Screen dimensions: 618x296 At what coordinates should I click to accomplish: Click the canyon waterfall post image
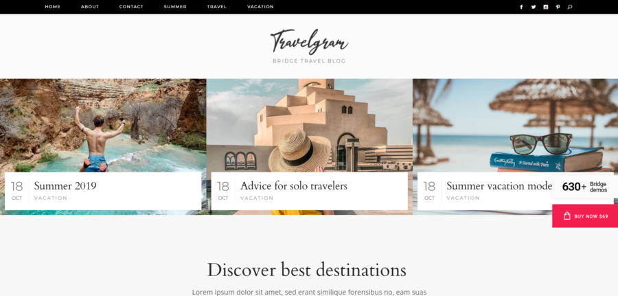103,126
